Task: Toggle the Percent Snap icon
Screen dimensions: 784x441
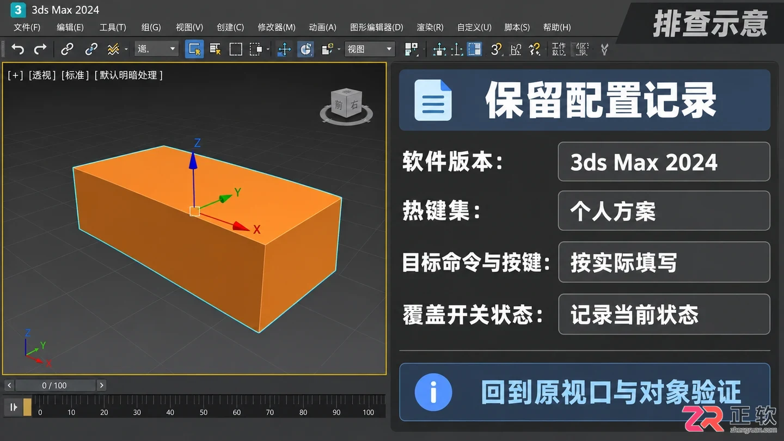Action: (535, 50)
